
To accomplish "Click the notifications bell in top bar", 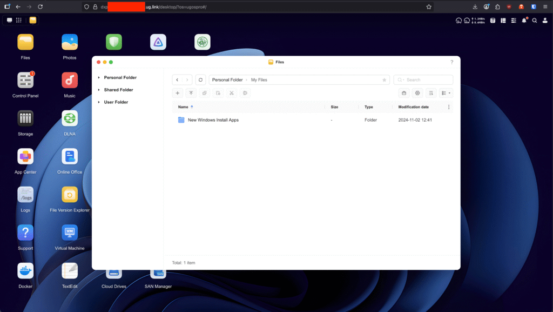I will [x=524, y=21].
